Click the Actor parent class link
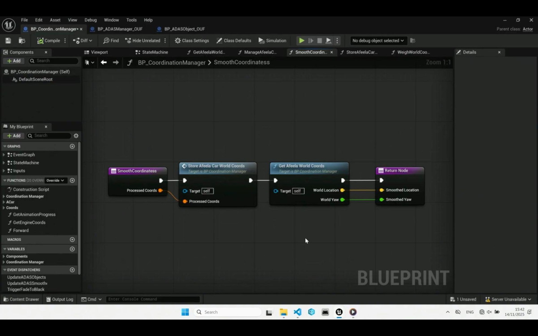Viewport: 538px width, 336px height. 528,29
